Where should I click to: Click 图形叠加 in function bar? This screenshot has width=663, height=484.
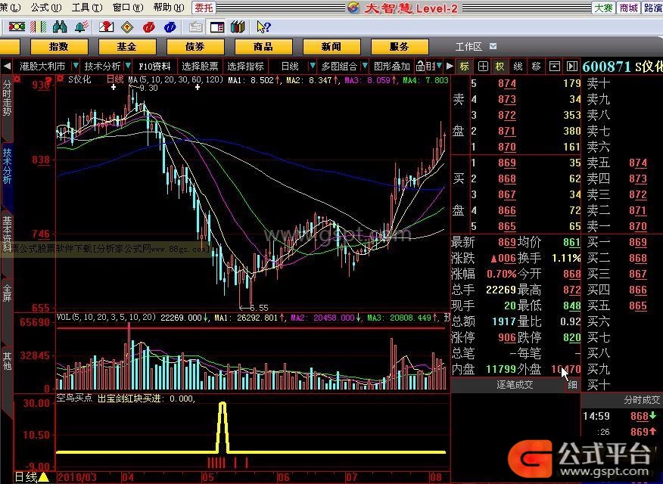click(x=392, y=67)
